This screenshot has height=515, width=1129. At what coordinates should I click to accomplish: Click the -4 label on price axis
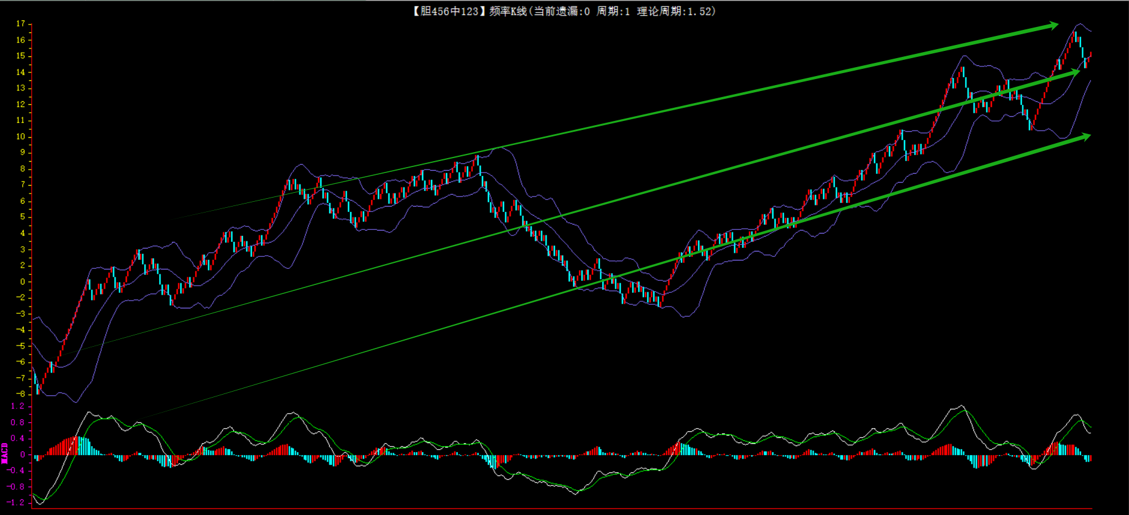20,329
